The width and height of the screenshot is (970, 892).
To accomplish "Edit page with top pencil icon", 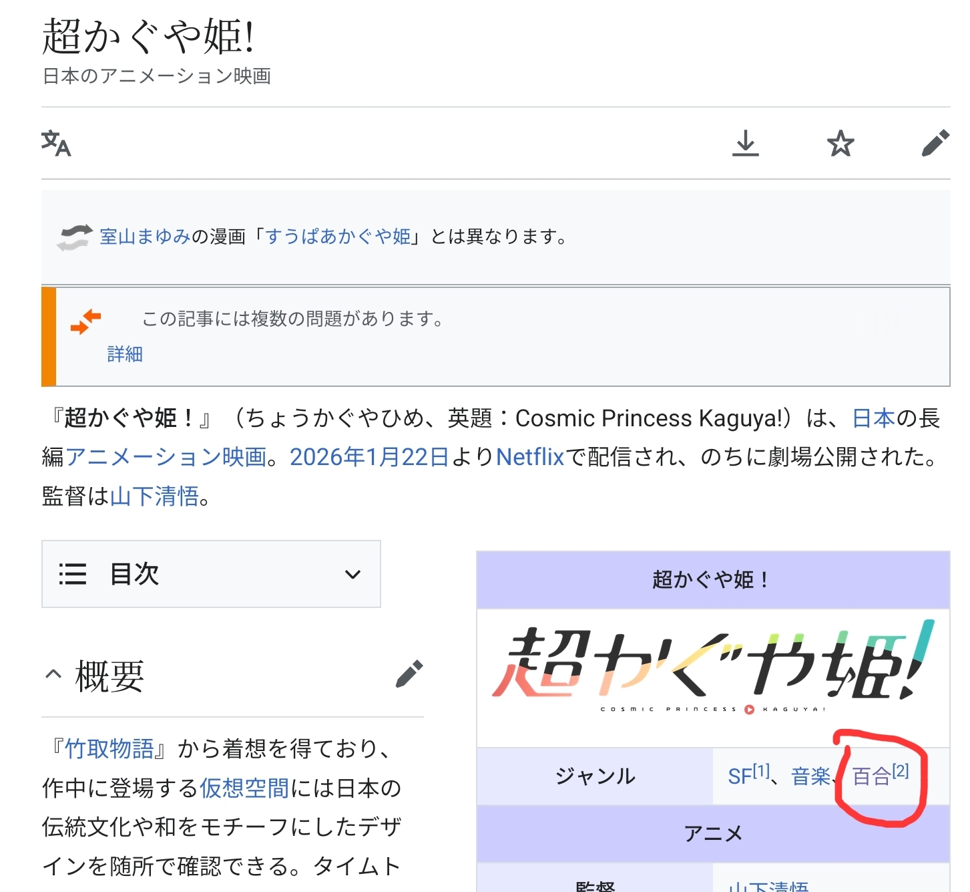I will coord(935,143).
